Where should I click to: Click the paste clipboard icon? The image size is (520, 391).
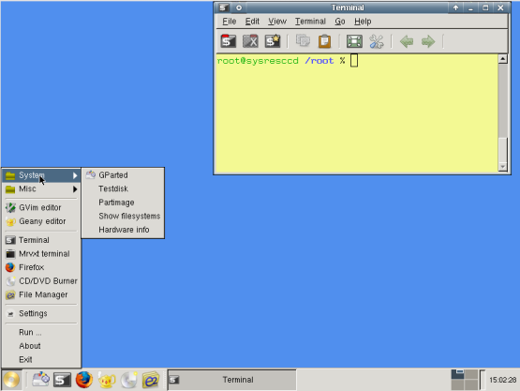tap(324, 41)
